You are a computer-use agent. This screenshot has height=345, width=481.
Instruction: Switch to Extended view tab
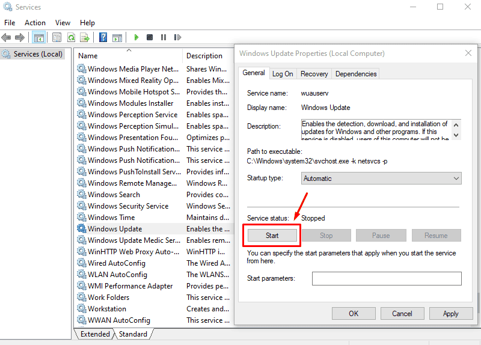point(95,334)
